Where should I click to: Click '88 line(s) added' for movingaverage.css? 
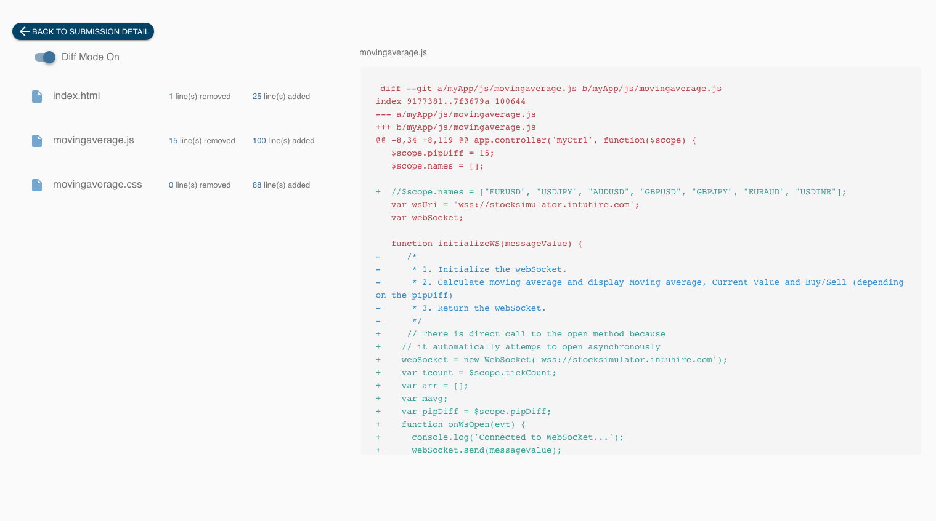point(281,185)
